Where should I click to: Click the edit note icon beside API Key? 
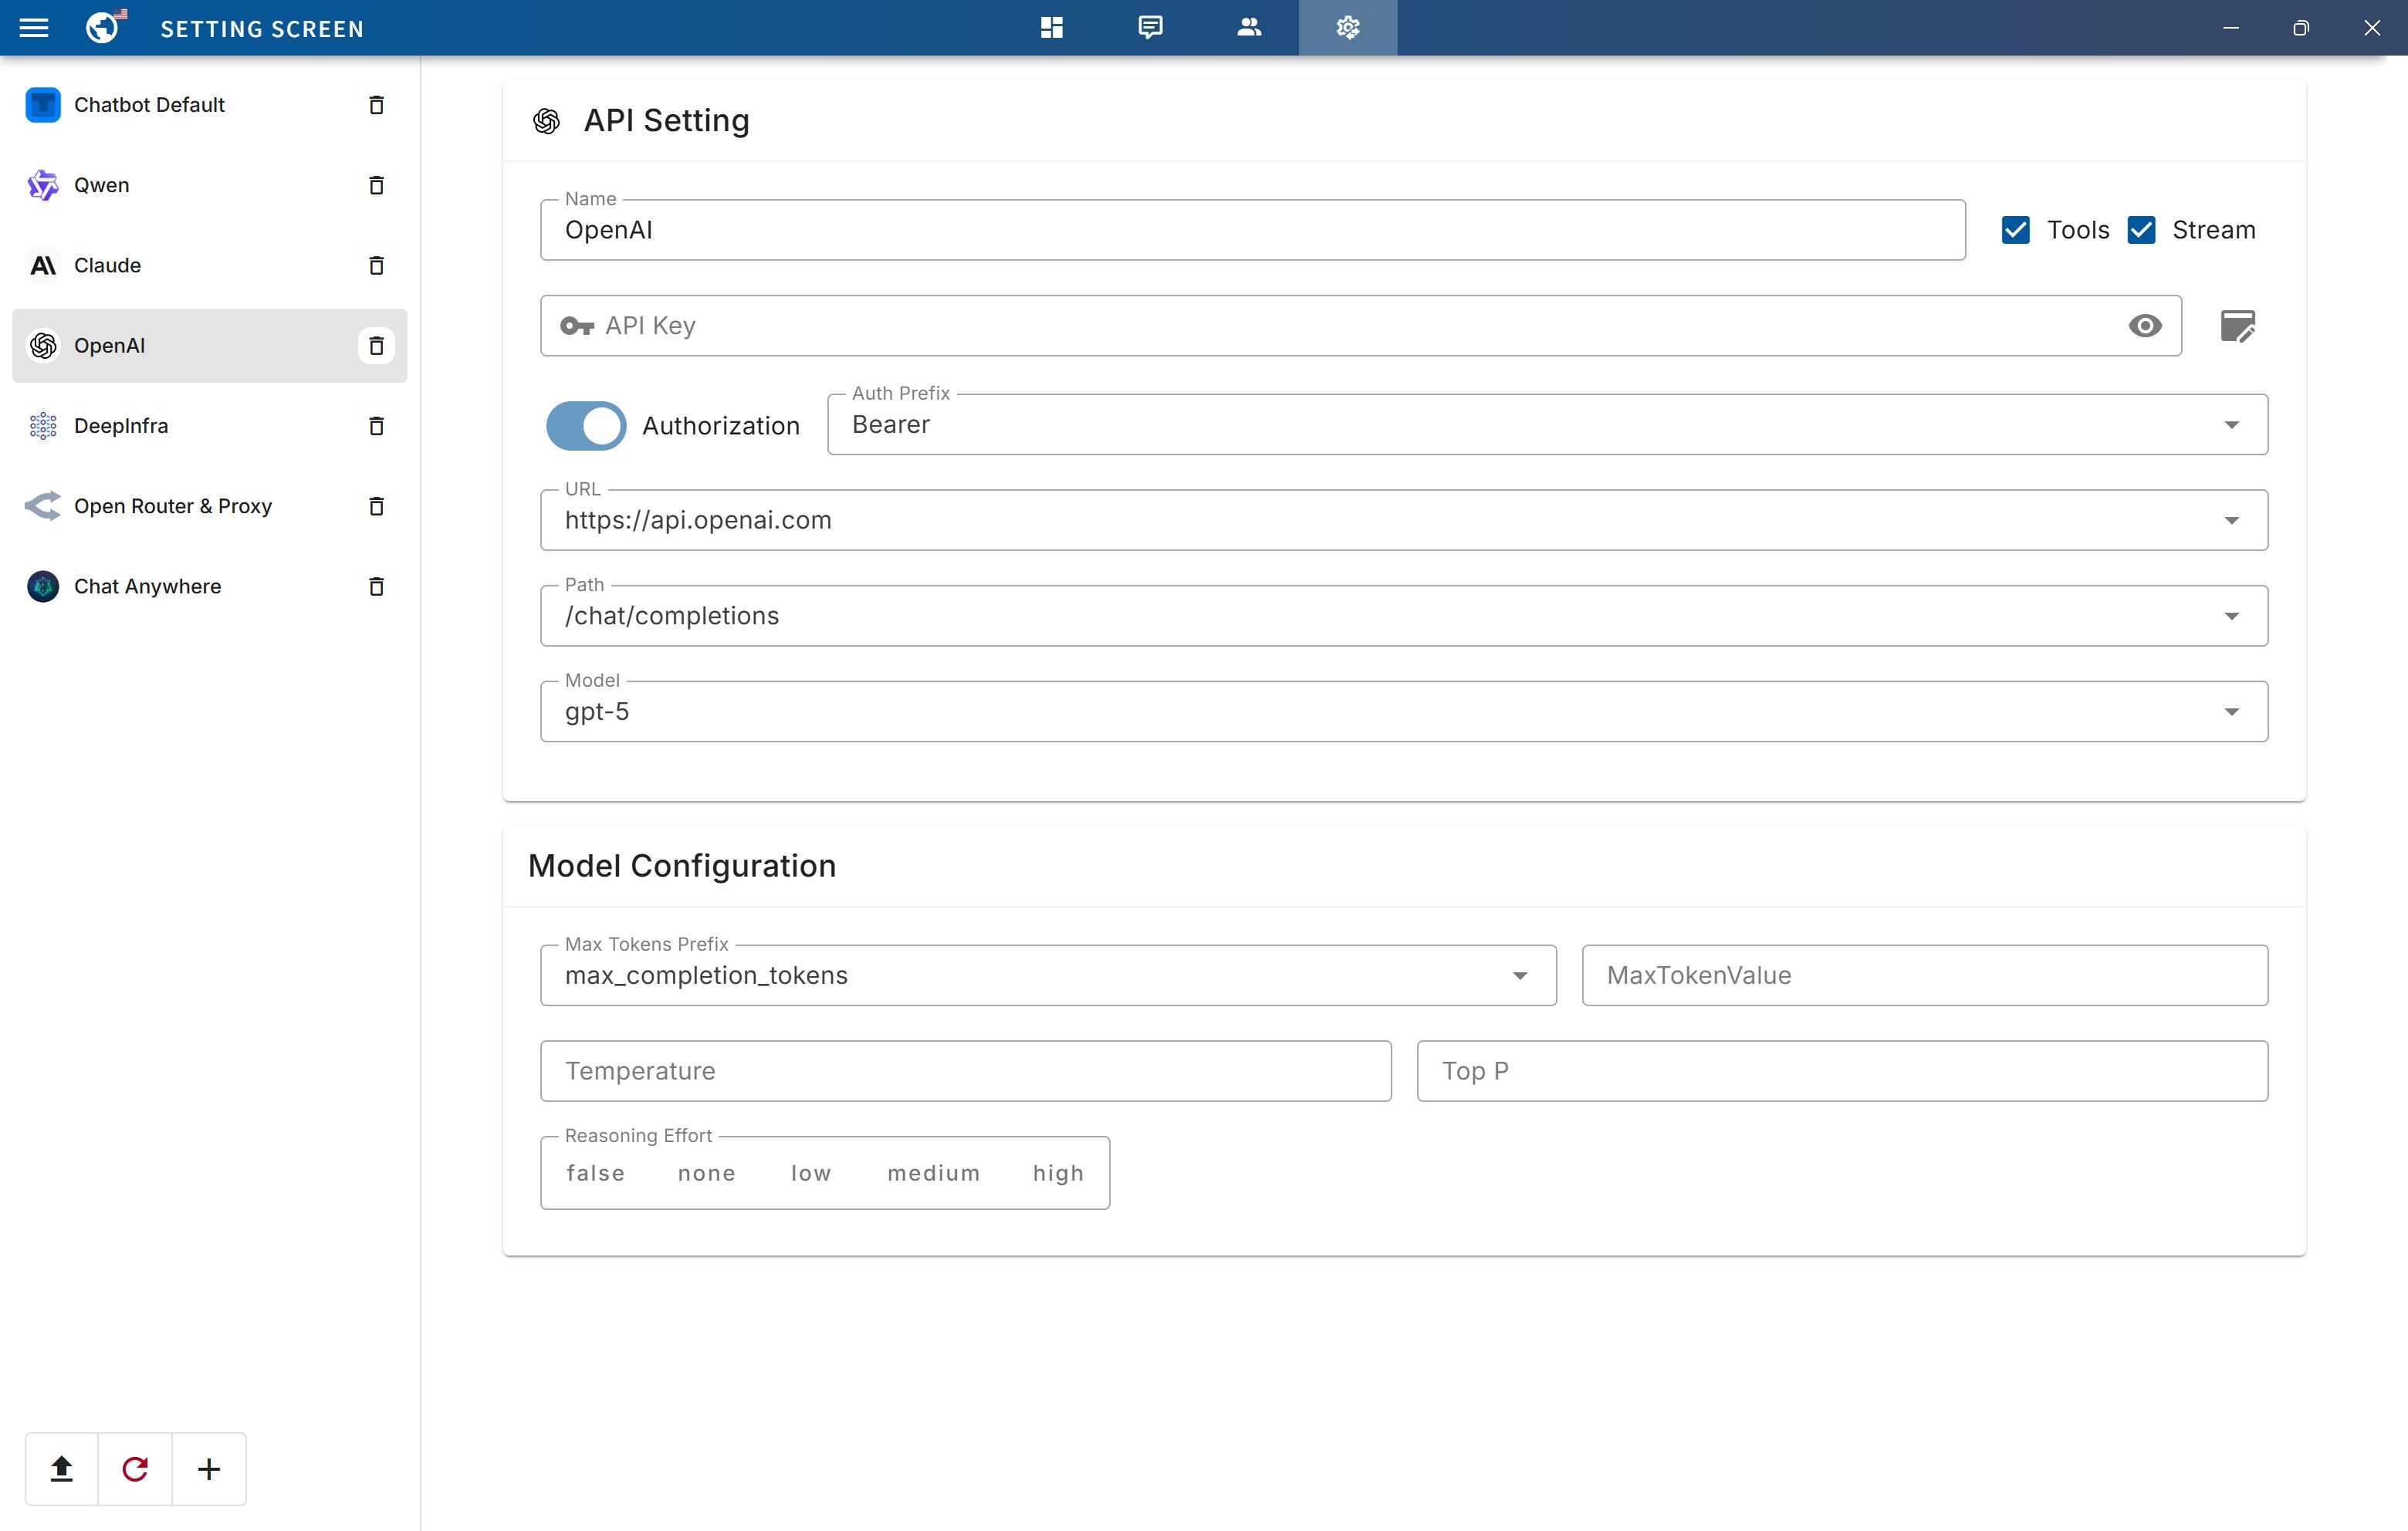[2237, 326]
